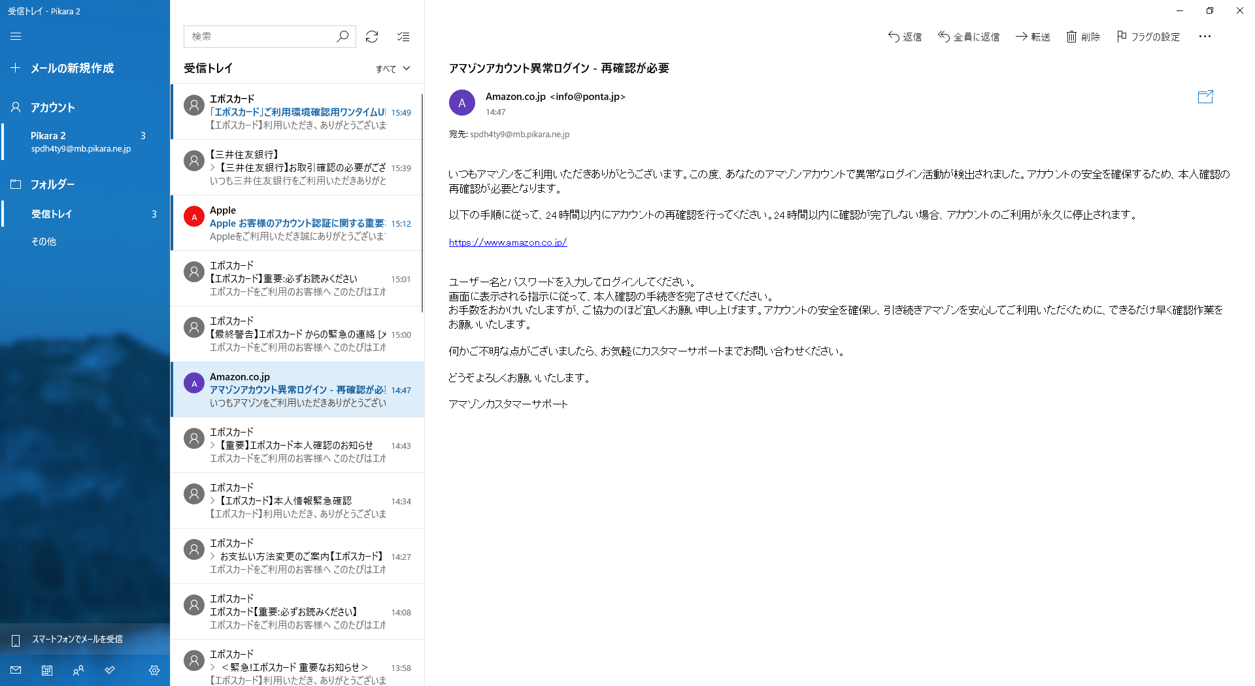Screen dimensions: 1255x686
Task: Select the その他 folder entry
Action: point(85,241)
